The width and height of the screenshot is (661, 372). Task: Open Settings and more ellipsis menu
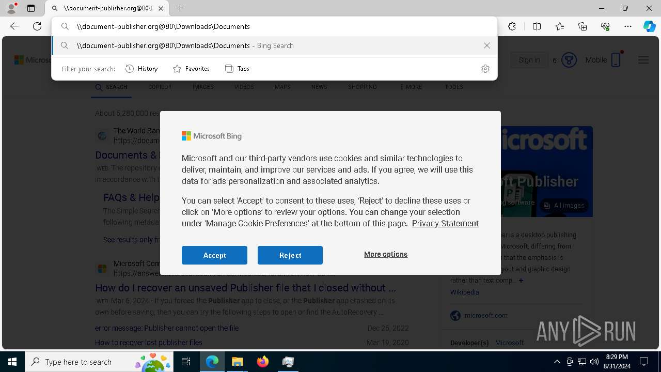(628, 26)
